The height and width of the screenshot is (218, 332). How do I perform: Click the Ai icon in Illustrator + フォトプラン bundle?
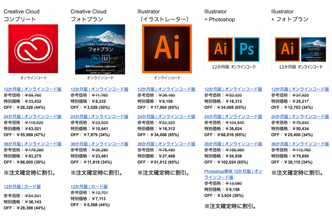click(287, 49)
